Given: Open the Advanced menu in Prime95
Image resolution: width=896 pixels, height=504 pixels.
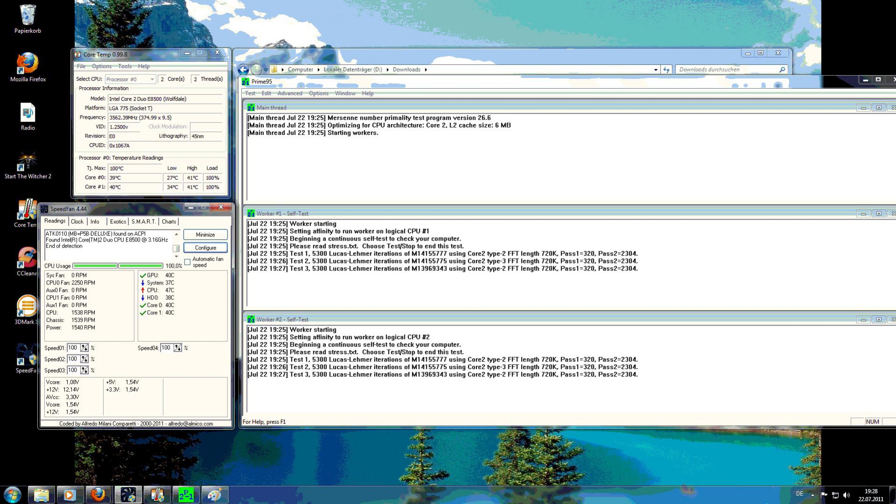Looking at the screenshot, I should [x=289, y=93].
